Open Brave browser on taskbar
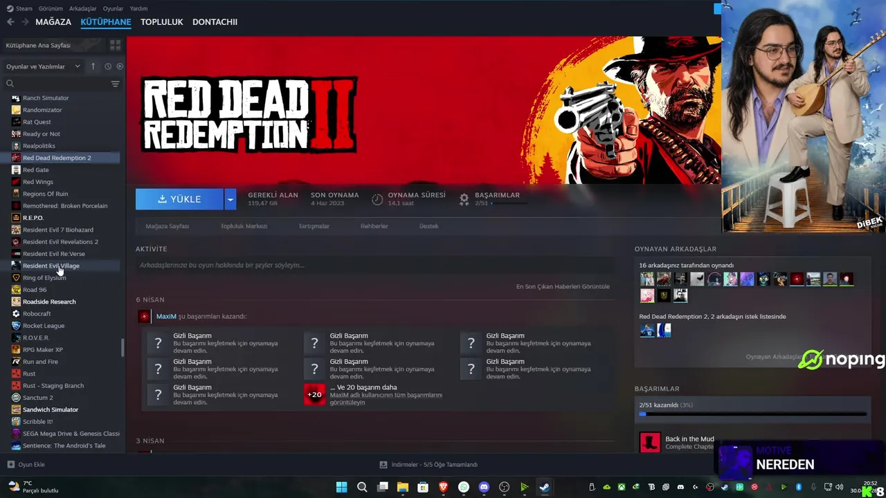This screenshot has width=886, height=498. click(x=443, y=487)
